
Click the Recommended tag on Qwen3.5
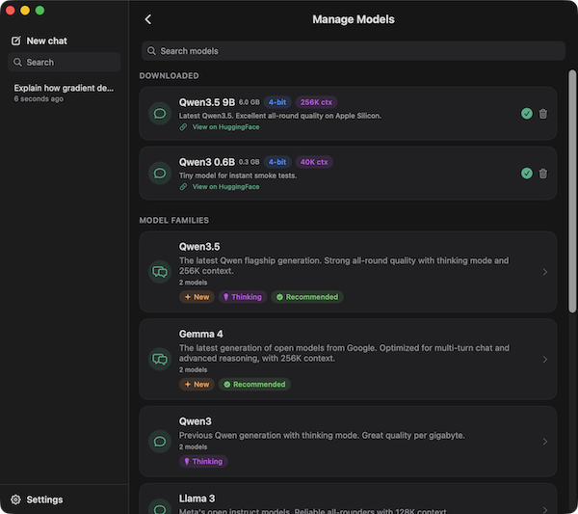307,297
